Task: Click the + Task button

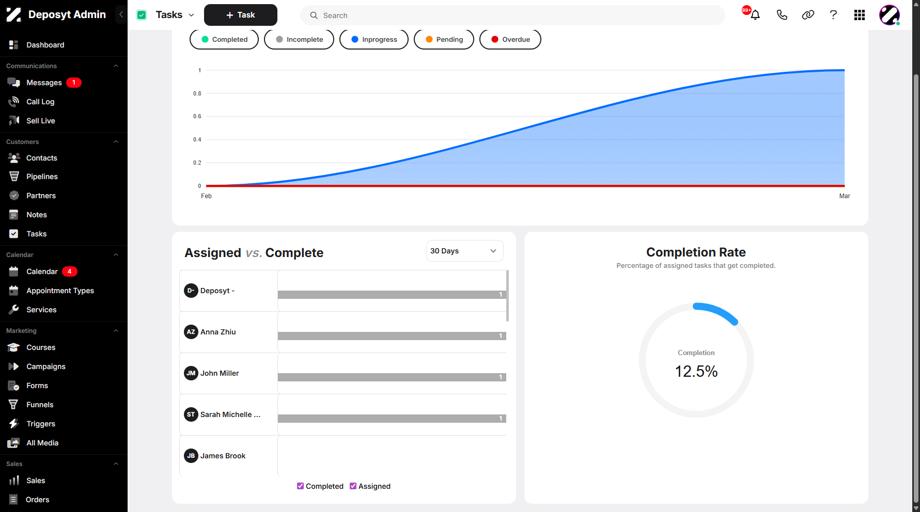Action: (x=241, y=15)
